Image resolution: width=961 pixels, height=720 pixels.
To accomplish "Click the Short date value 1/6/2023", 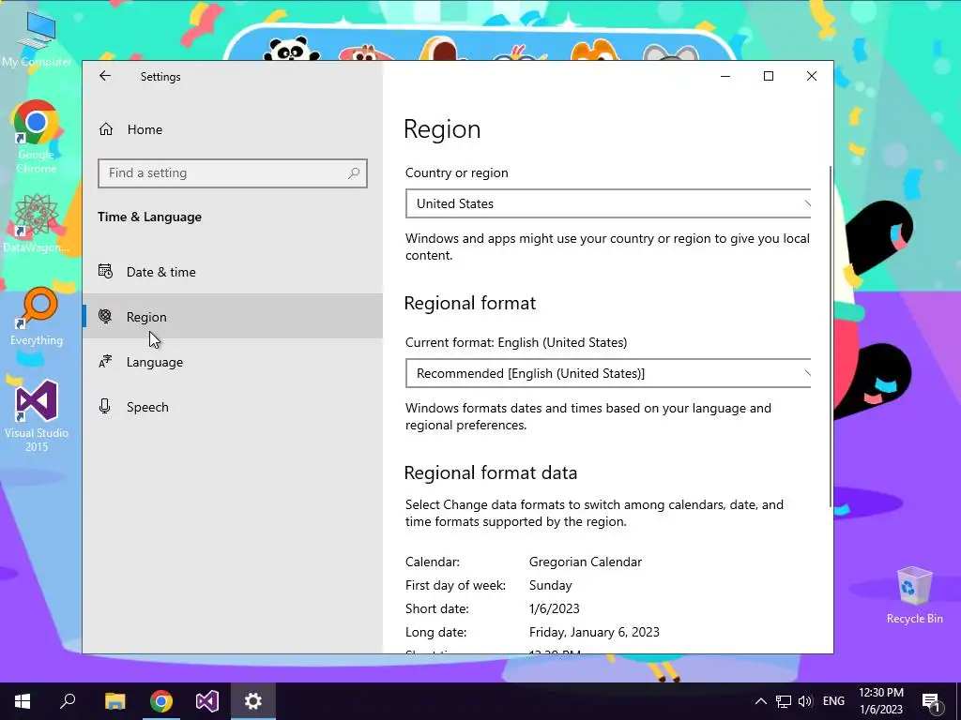I will [x=554, y=608].
